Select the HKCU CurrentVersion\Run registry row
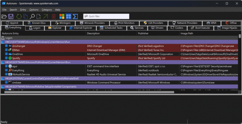Image resolution: width=242 pixels, height=124 pixels. [119, 42]
